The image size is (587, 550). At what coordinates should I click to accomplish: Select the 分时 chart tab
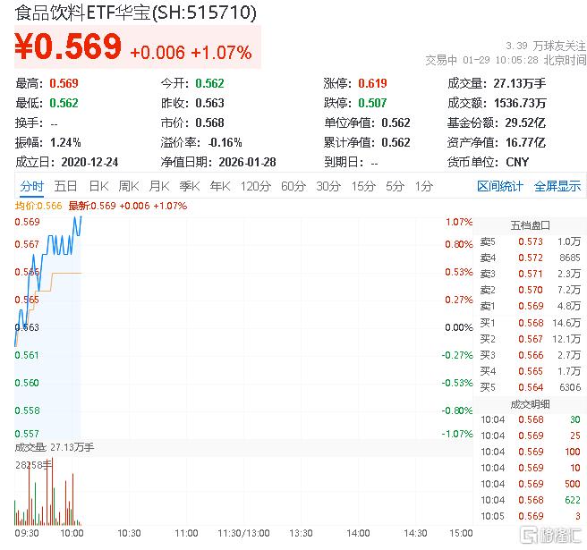click(x=32, y=186)
